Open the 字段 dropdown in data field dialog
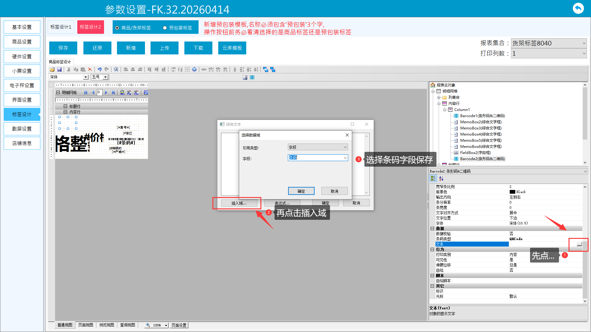This screenshot has width=591, height=332. coord(345,158)
